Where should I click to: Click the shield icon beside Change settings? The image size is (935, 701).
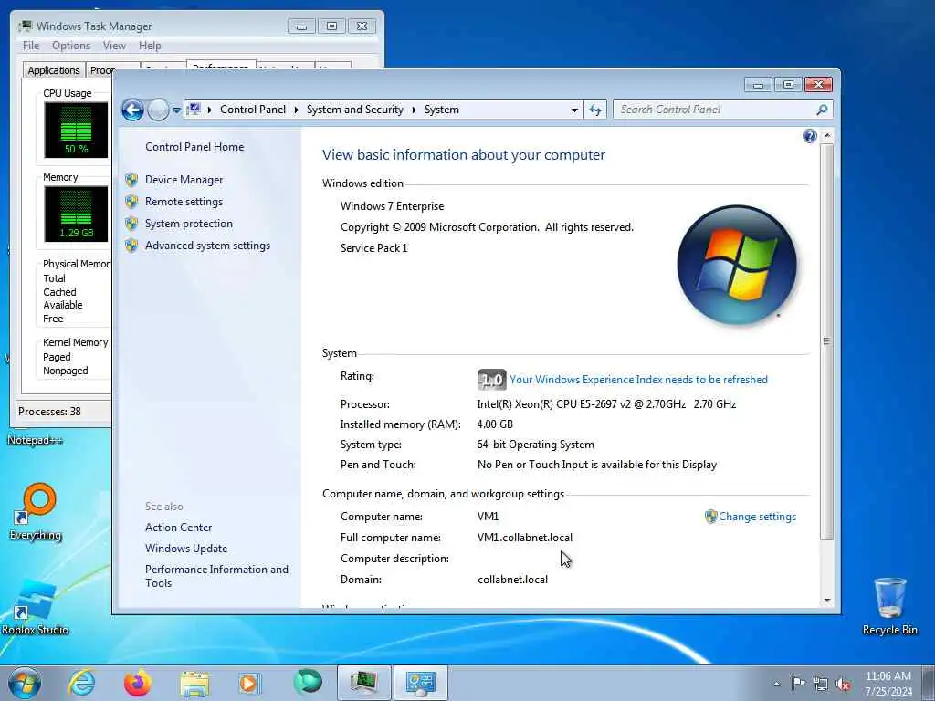click(x=710, y=517)
